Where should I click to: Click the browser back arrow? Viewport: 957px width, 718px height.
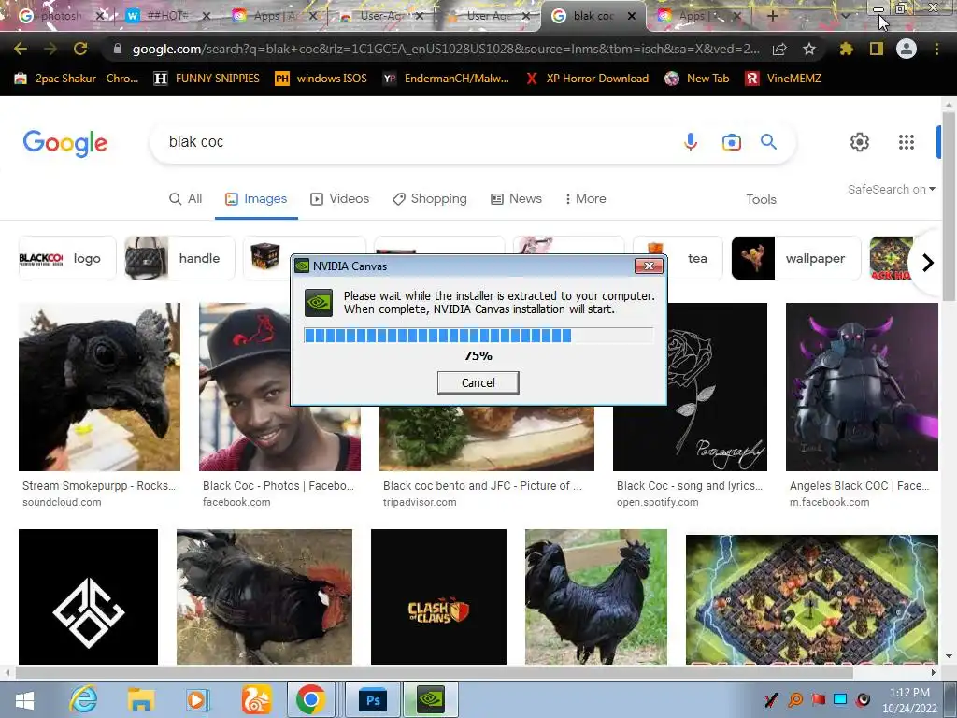tap(21, 49)
